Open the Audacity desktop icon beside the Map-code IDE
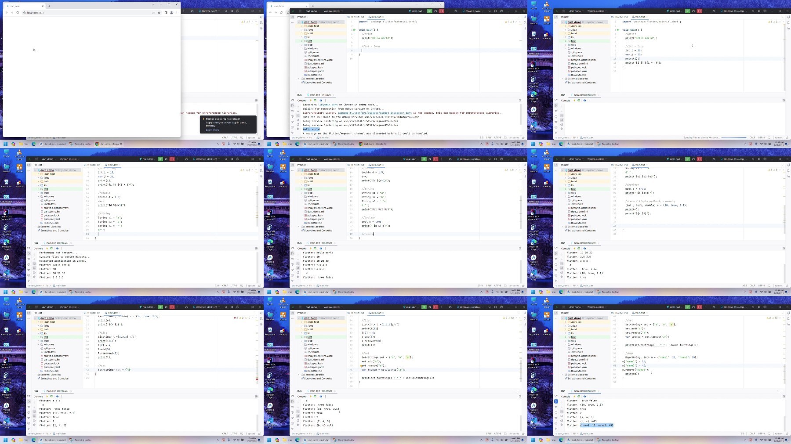Viewport: 791px width, 444px height. tap(547, 332)
